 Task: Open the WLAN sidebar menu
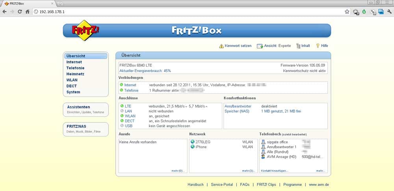coord(72,80)
